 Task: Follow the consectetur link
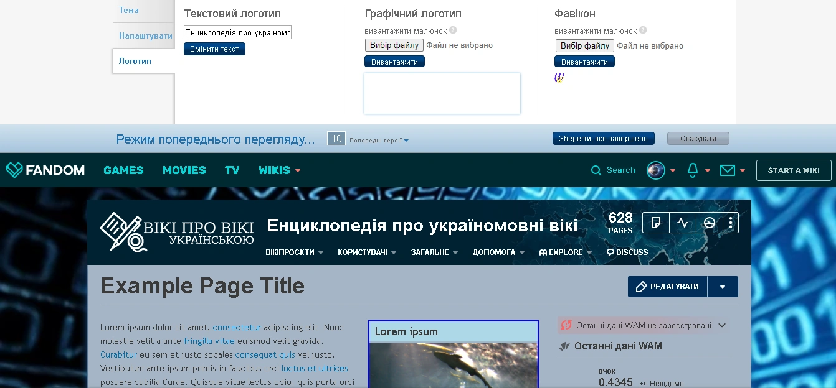click(x=237, y=327)
